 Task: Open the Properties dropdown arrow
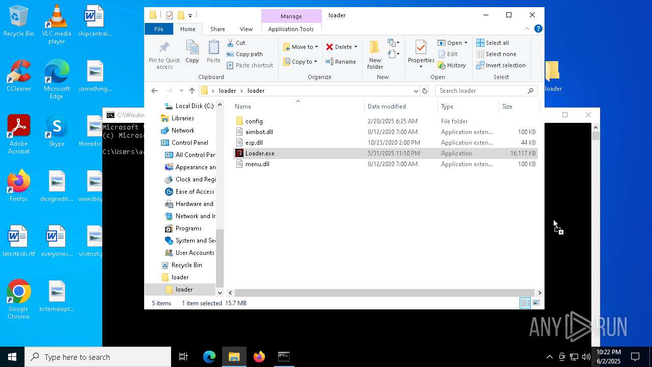(x=421, y=67)
